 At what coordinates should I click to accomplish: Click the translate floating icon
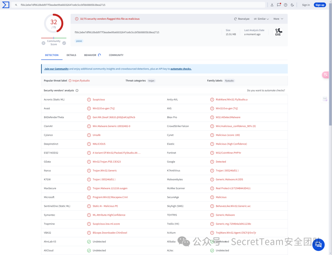(326, 75)
